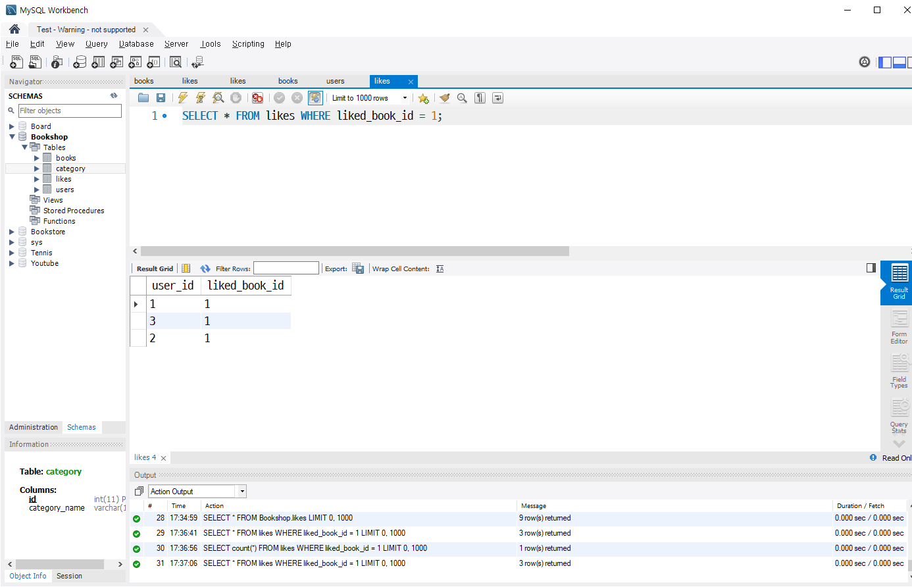Click the editor horizontal scrollbar
The image size is (912, 587).
tap(355, 251)
